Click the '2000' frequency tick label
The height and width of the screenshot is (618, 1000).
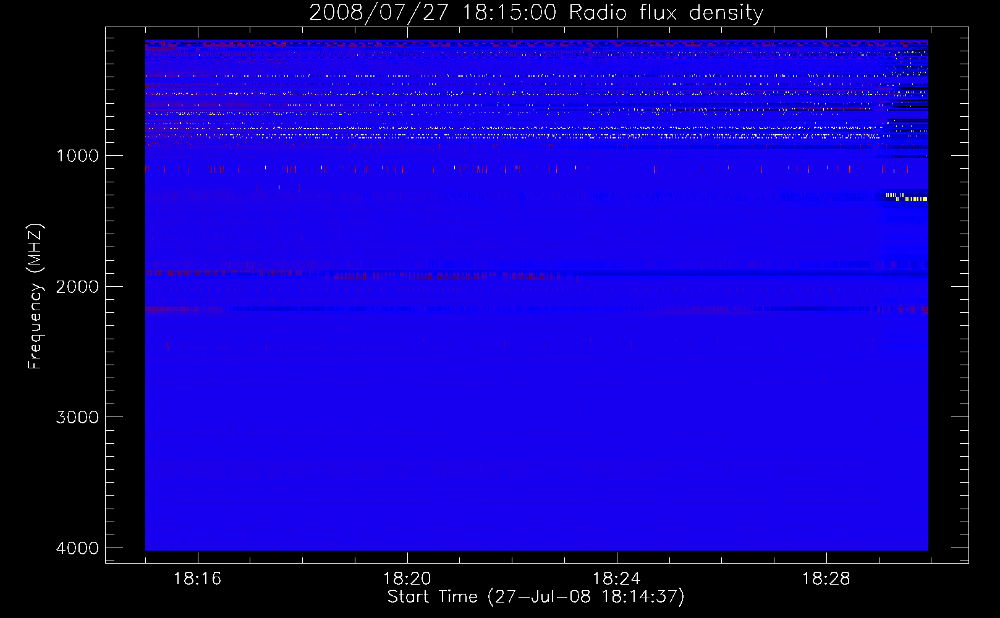click(x=77, y=286)
